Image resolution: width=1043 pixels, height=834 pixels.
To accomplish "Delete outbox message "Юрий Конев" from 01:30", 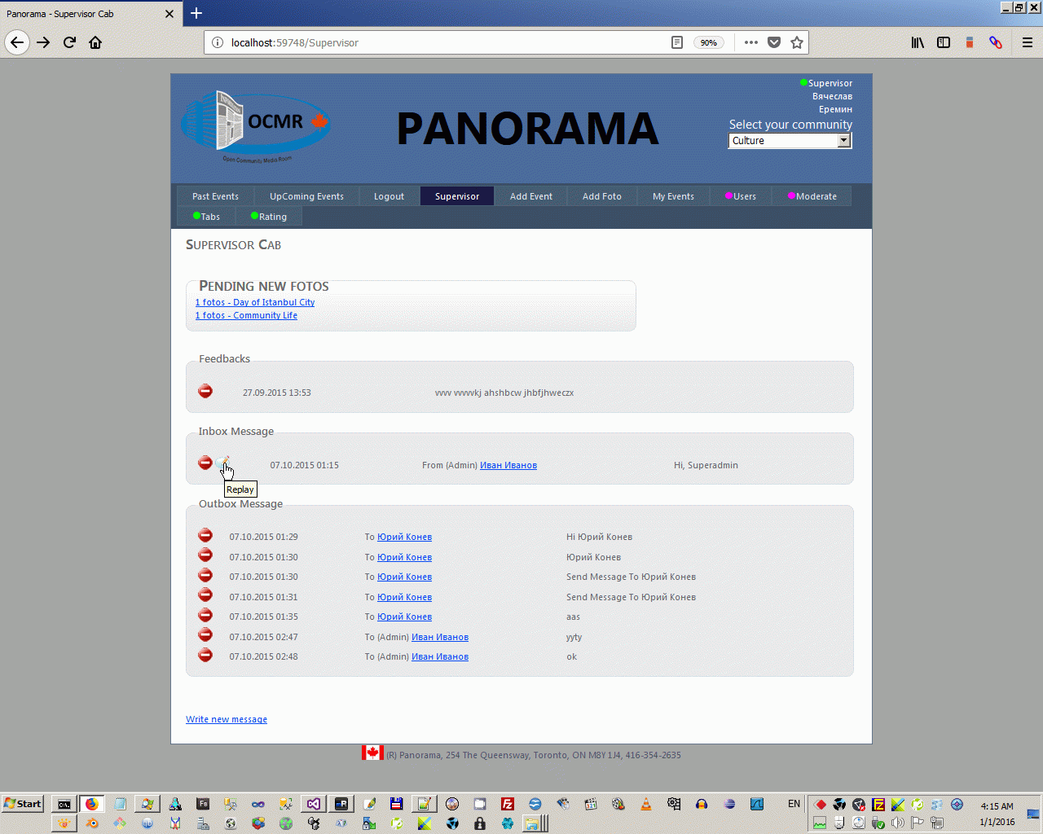I will tap(205, 555).
